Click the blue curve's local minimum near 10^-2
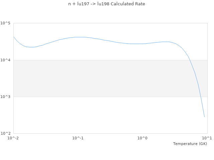Image resolution: width=214 pixels, height=160 pixels. 31,47
